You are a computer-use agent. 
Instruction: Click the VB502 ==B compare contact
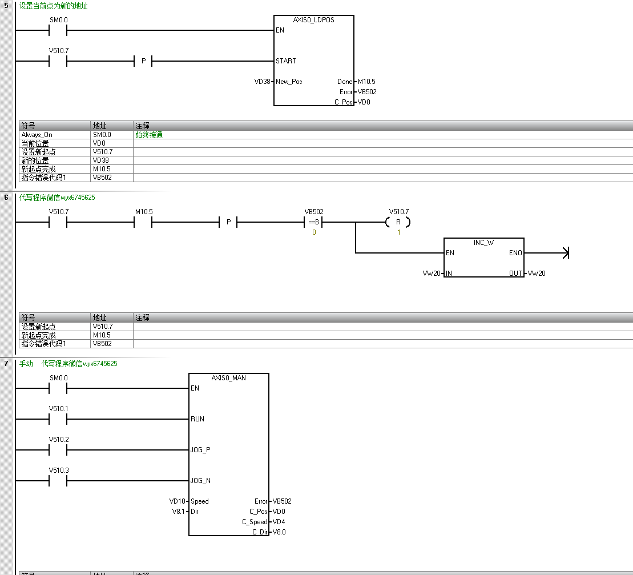tap(313, 222)
